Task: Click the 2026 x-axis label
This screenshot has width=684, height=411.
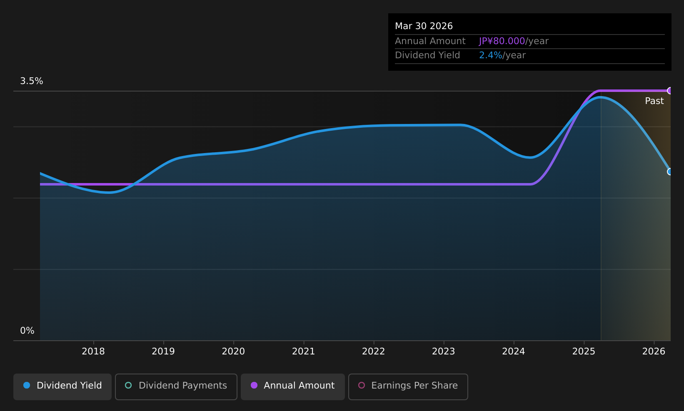Action: (x=654, y=352)
